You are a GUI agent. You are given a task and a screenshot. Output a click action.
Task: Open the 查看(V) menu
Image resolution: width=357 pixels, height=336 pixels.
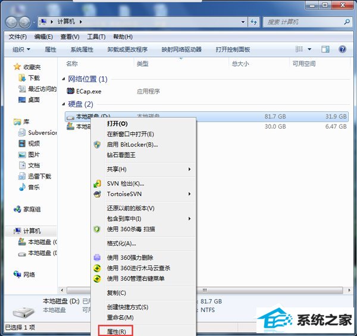(70, 37)
